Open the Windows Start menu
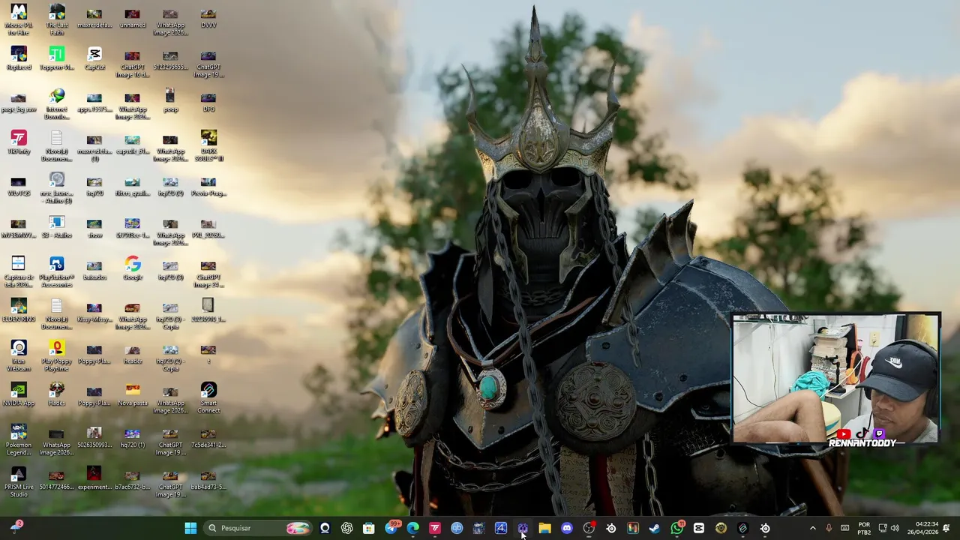The image size is (960, 540). coord(190,528)
